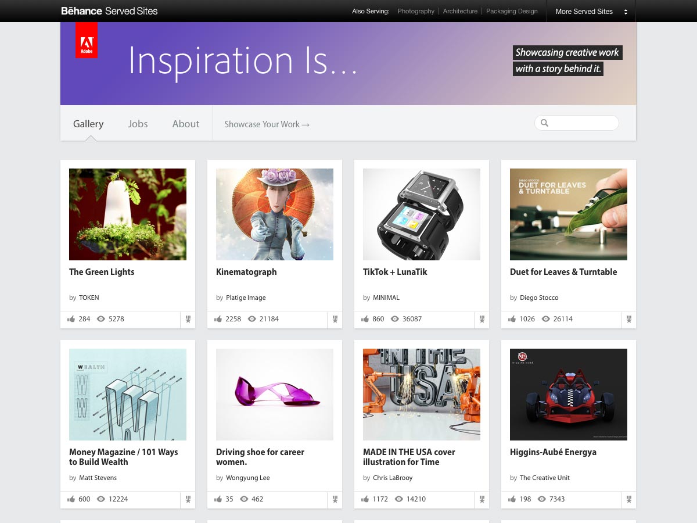The width and height of the screenshot is (697, 523).
Task: Click the ribbon badge icon on MADE IN THE USA card
Action: [x=482, y=499]
